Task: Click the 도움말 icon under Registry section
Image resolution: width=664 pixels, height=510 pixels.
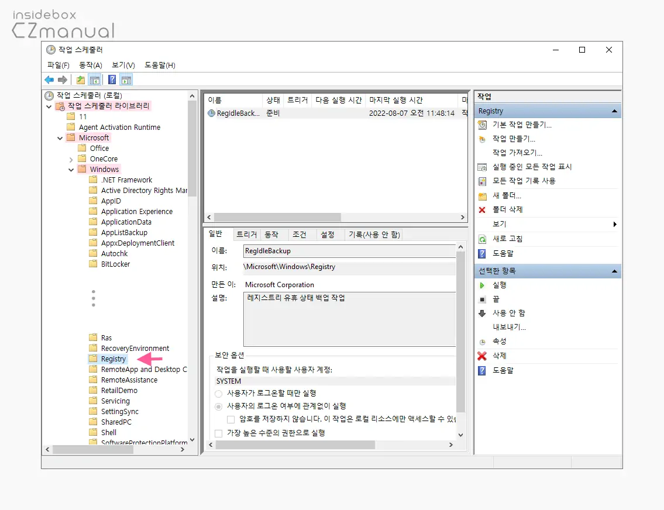Action: (x=482, y=253)
